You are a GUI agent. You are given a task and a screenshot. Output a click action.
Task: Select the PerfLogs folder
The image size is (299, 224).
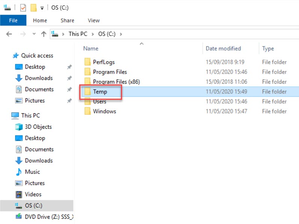[x=104, y=62]
